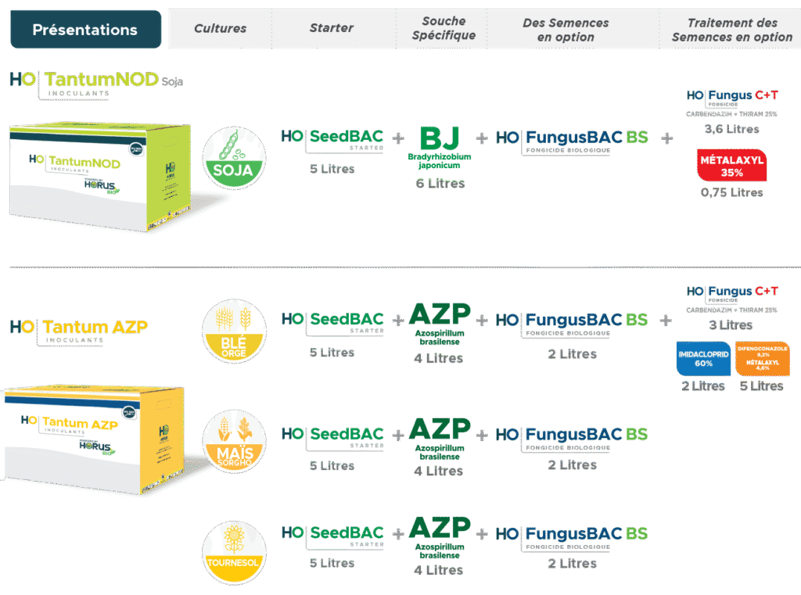
Task: Select Traitement des Semences en option tab
Action: click(731, 30)
